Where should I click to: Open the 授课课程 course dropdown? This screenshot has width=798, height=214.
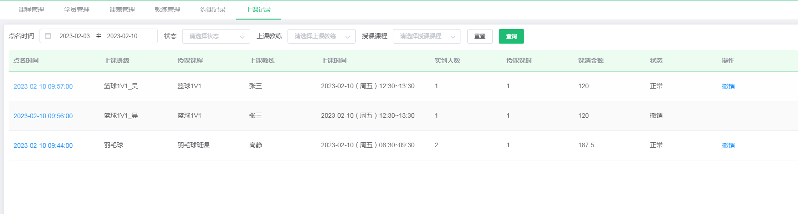point(426,36)
